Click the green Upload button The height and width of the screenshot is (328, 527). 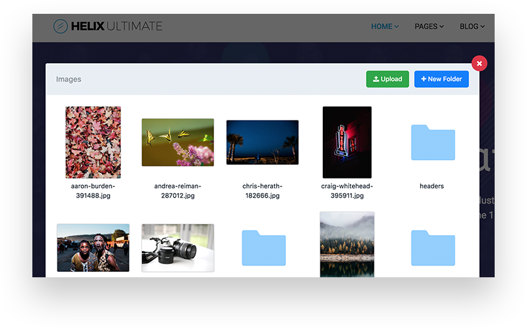388,79
